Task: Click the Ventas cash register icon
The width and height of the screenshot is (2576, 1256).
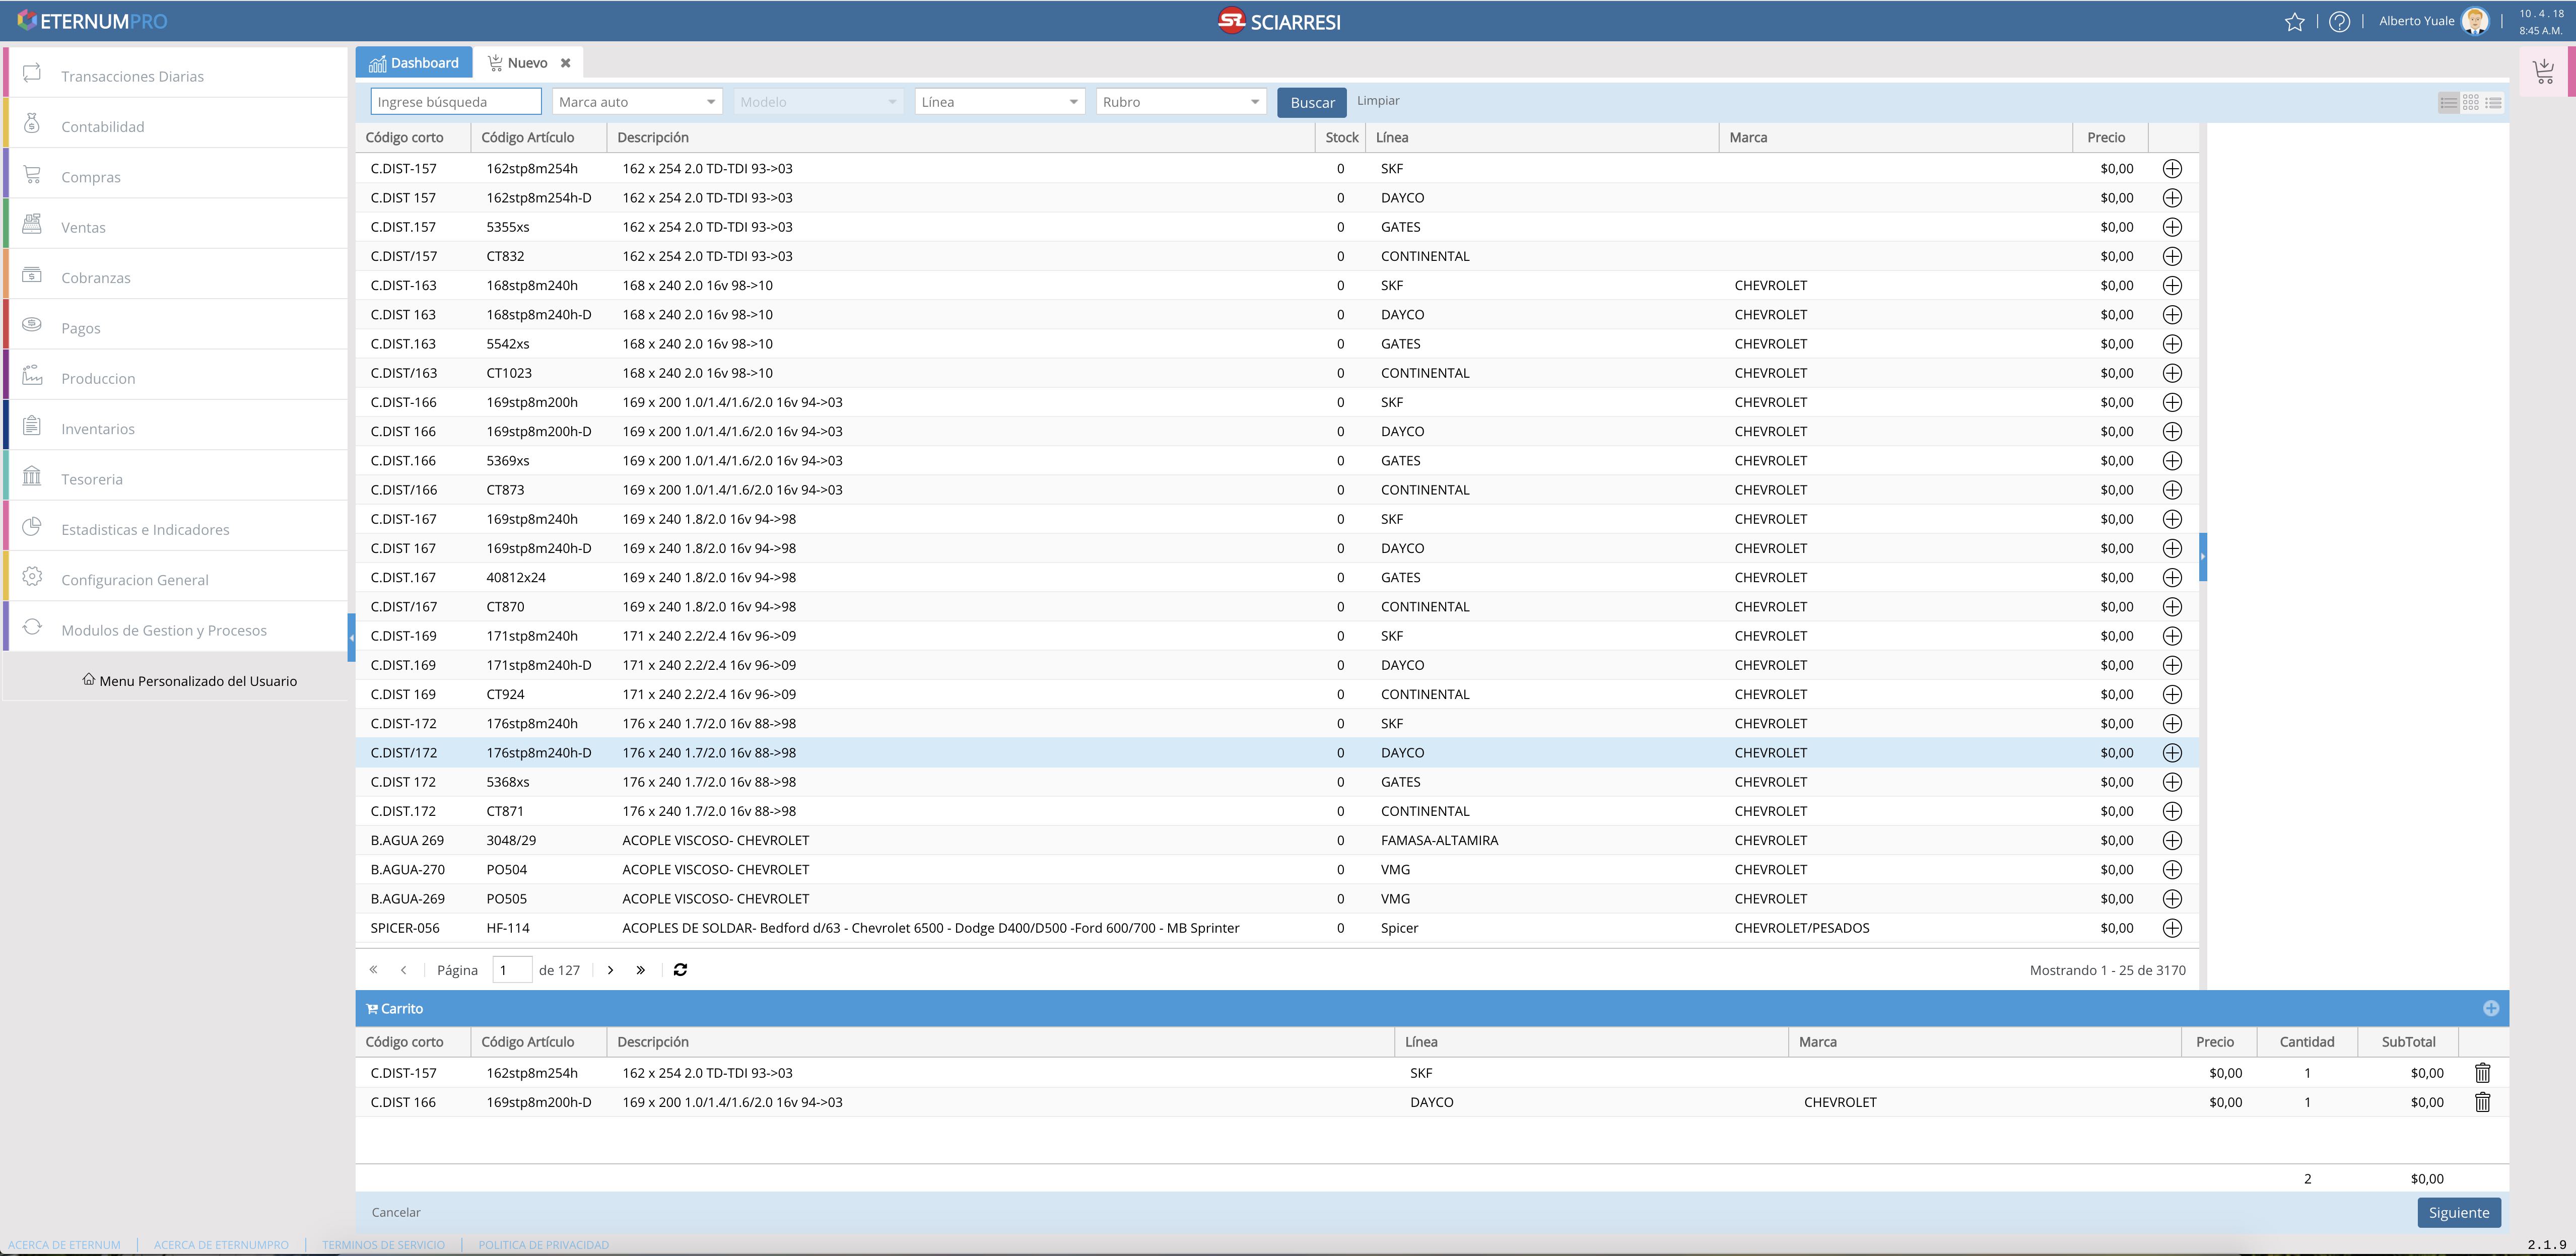Action: [32, 224]
